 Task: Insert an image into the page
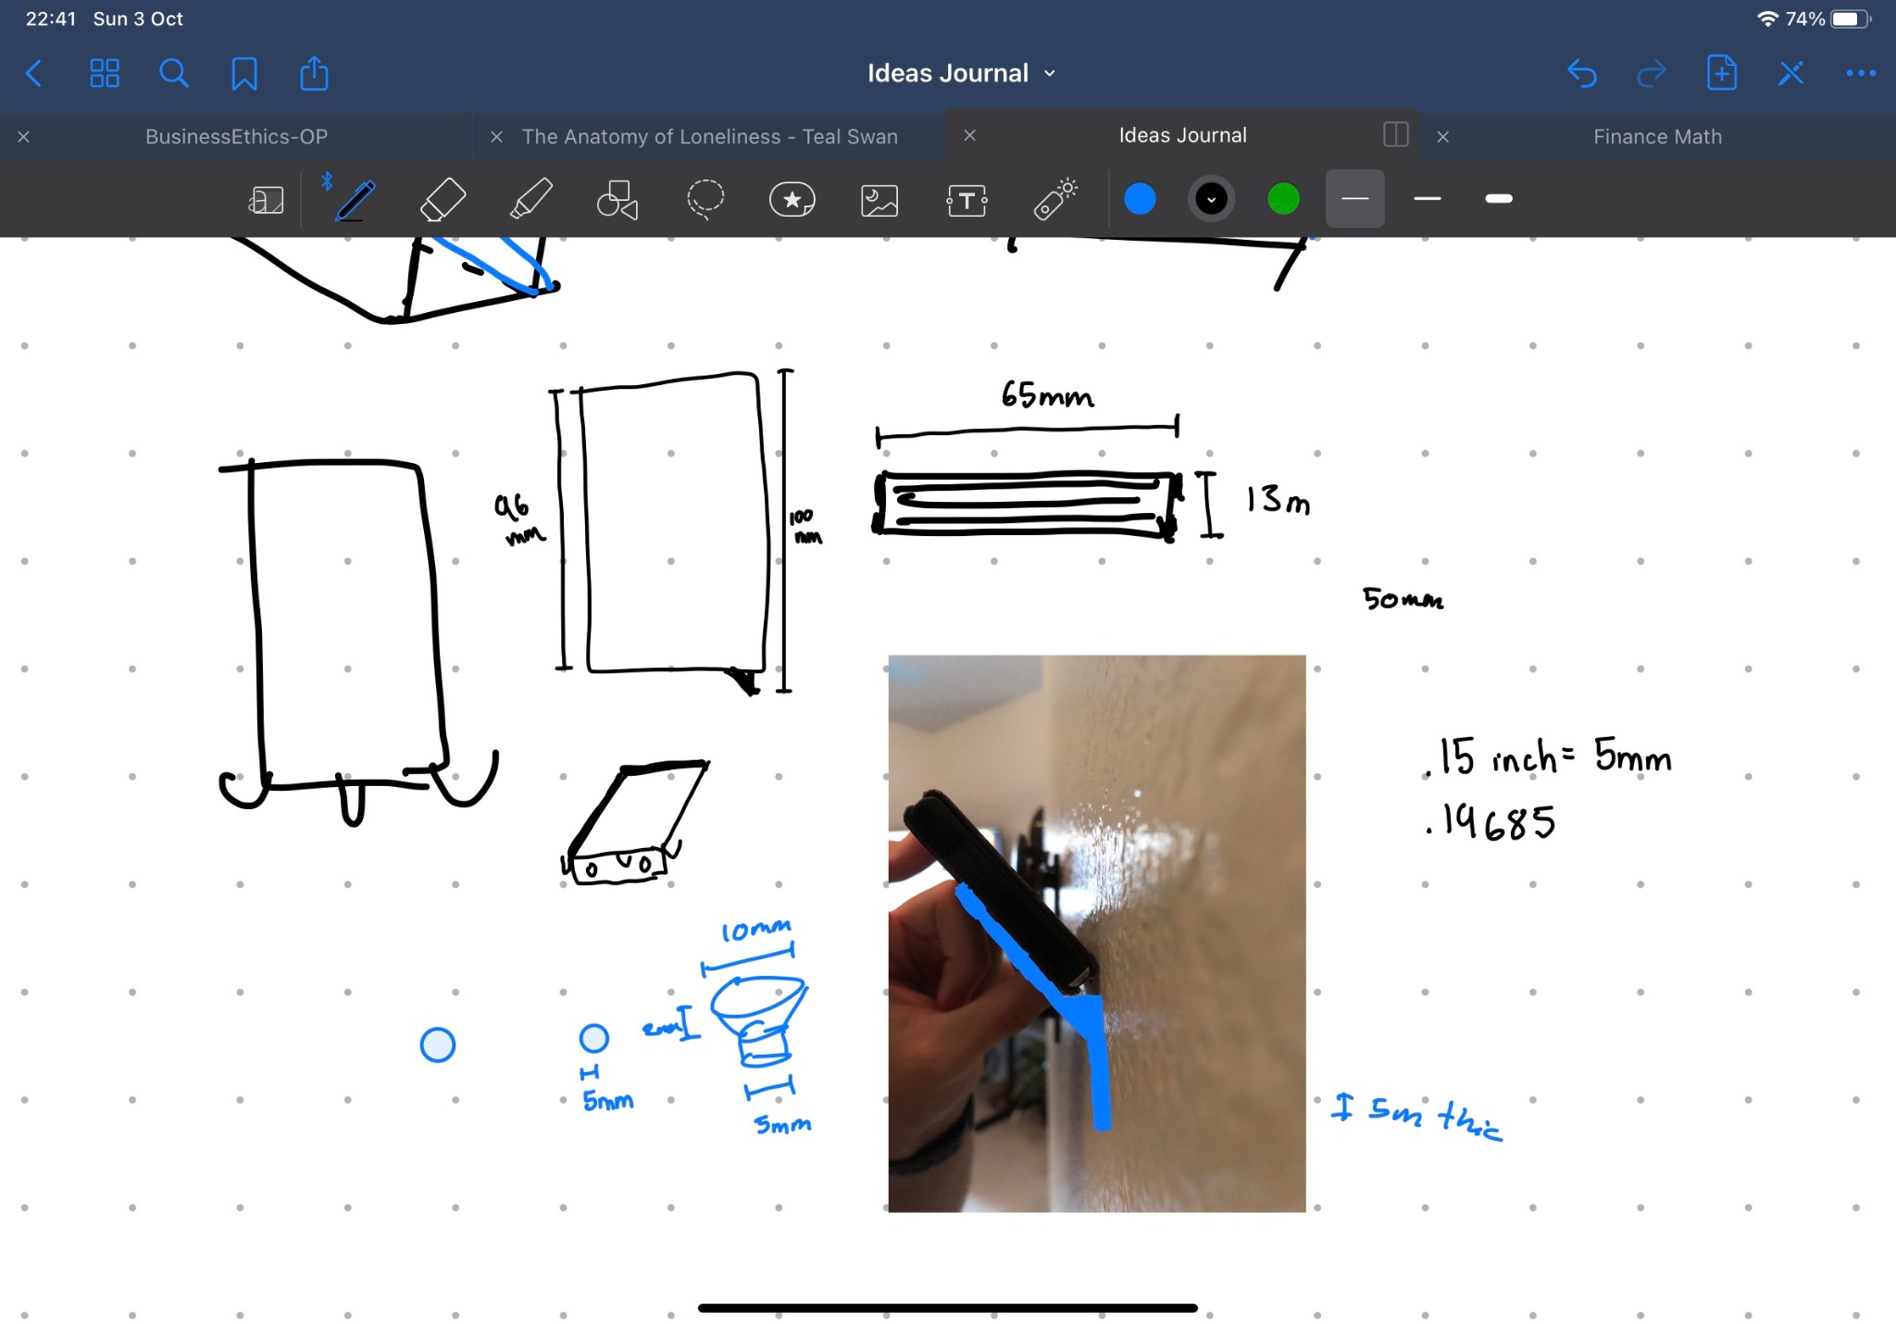[879, 199]
